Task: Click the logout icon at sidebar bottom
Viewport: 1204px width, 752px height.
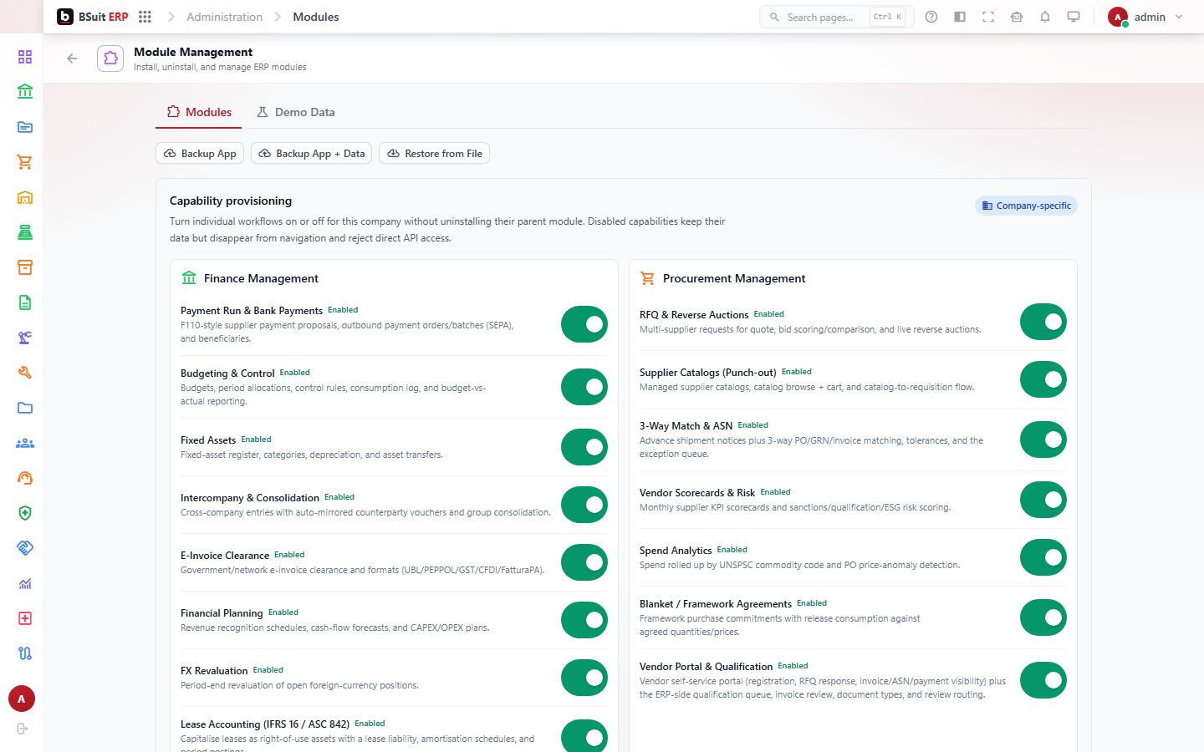Action: pos(23,729)
